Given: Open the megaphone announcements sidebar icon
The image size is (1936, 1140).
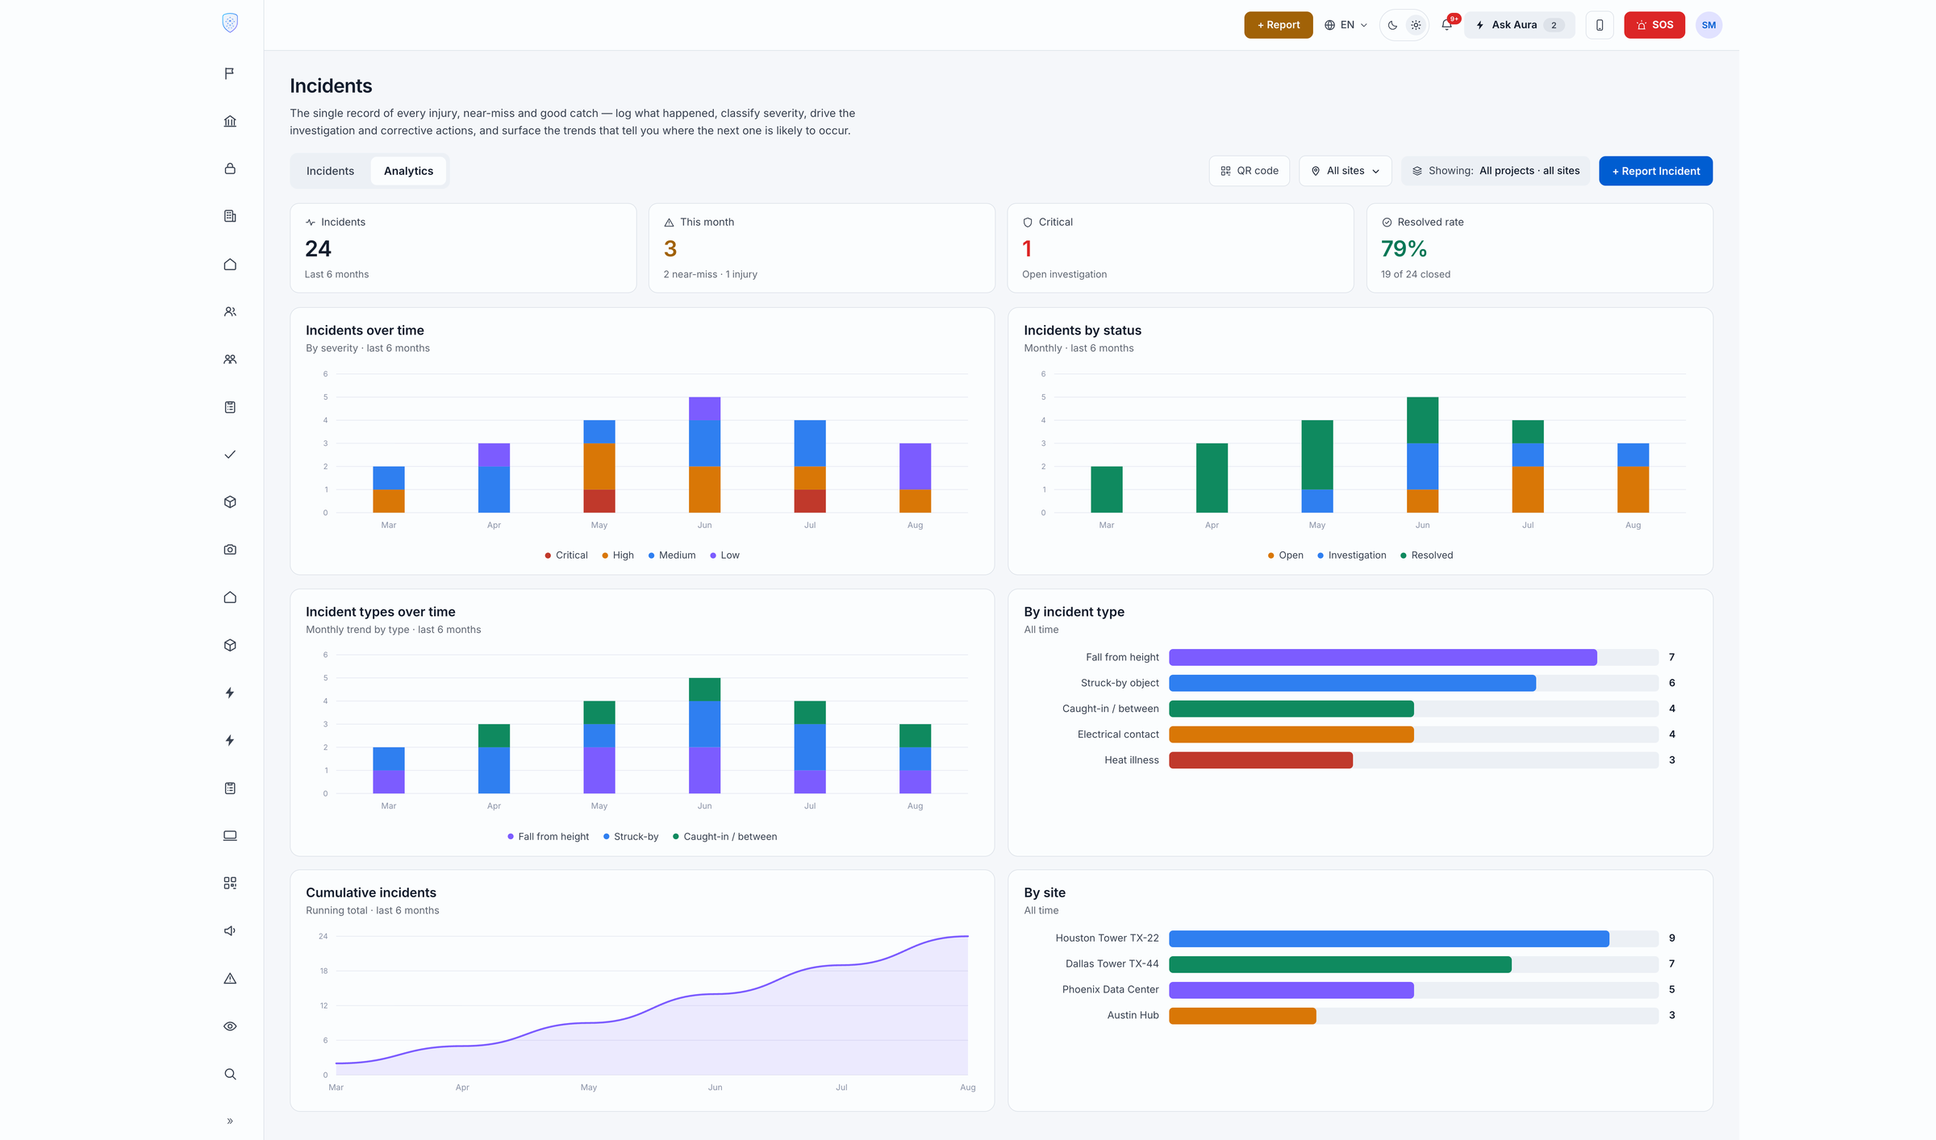Looking at the screenshot, I should coord(230,930).
